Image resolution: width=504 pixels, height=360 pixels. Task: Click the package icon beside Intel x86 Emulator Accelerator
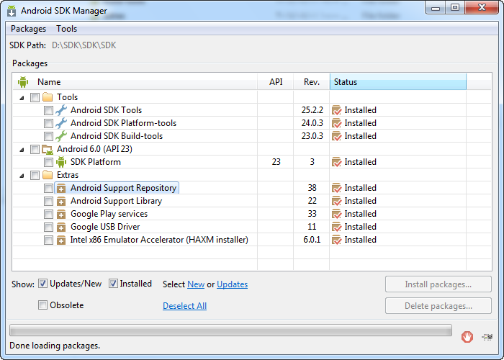point(61,240)
